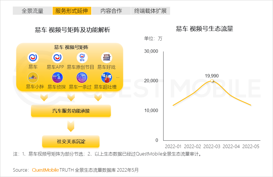Screen dimensions: 273x177
Task: Select the 服务形式延伸 tab
Action: (72, 11)
